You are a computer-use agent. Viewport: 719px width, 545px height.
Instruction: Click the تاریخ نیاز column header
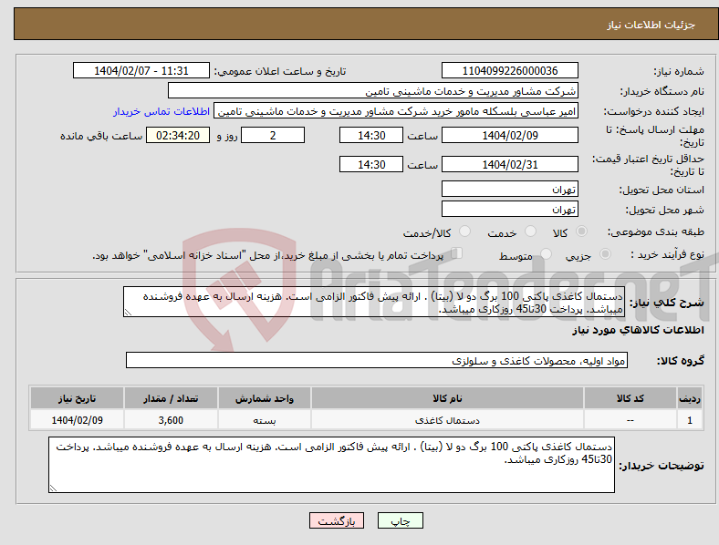77,398
